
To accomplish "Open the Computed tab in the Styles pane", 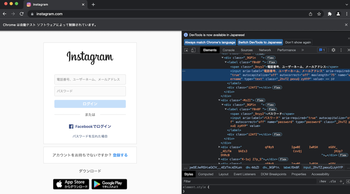I will tap(206, 174).
